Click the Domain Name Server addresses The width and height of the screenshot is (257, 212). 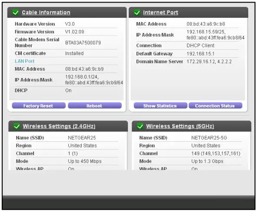pyautogui.click(x=209, y=62)
